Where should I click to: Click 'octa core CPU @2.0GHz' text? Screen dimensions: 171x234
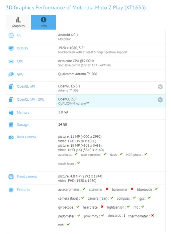pos(76,61)
